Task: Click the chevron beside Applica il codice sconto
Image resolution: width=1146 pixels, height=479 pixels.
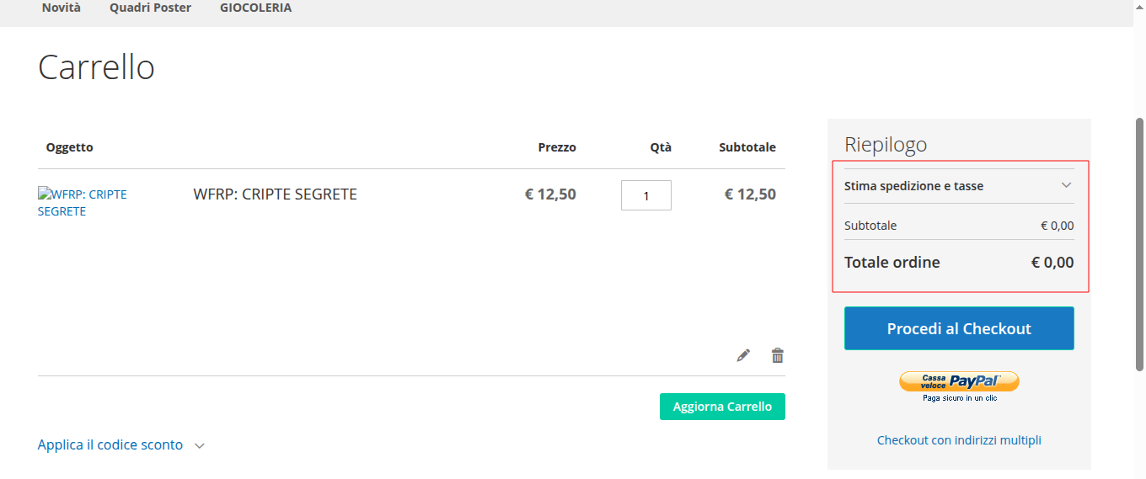Action: click(x=200, y=446)
